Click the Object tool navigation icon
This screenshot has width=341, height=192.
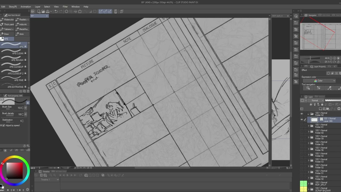308,88
